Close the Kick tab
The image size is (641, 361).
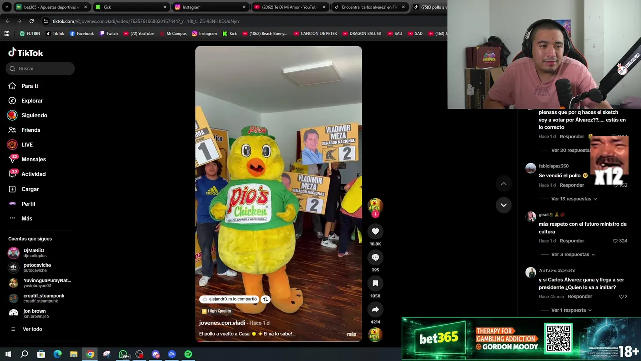[165, 7]
